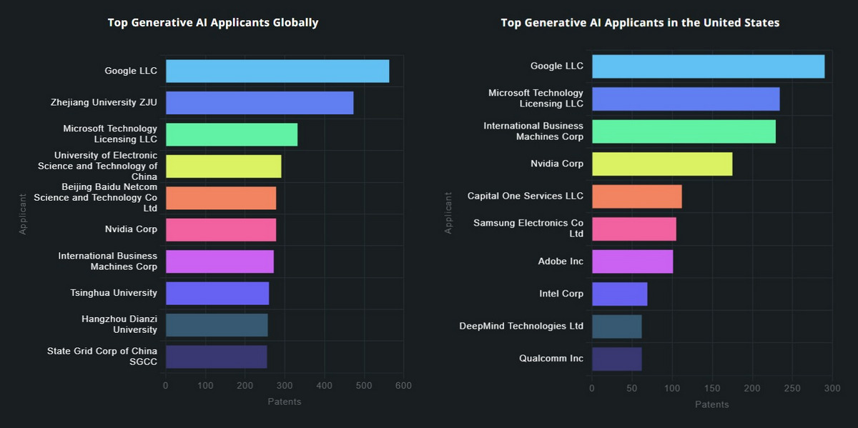
Task: Click the orange Beijing Baidu Netcom bar
Action: pos(221,198)
